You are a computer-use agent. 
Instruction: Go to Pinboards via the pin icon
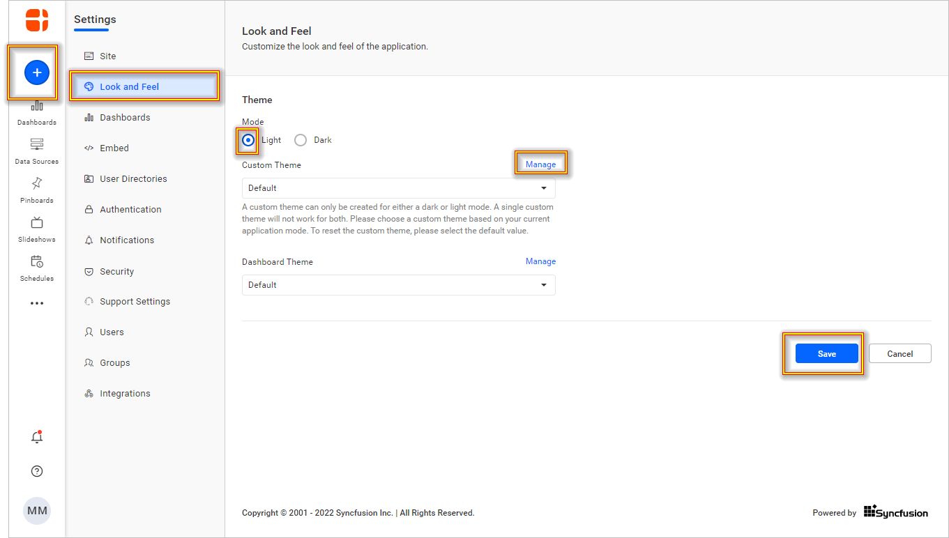[x=37, y=188]
